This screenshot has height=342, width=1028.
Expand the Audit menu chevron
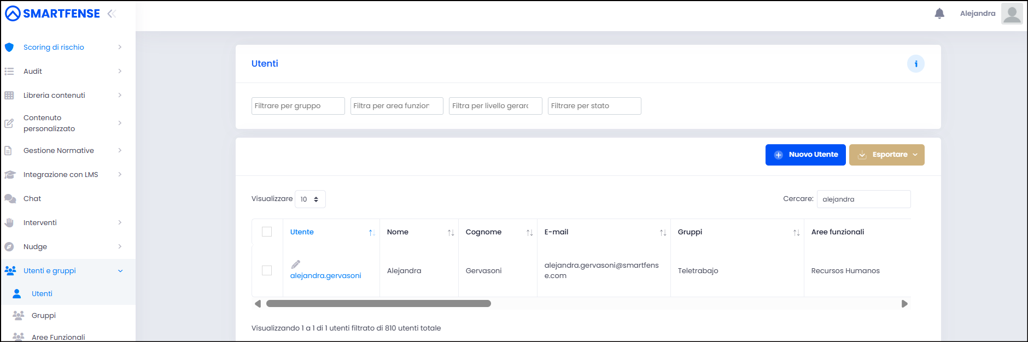(x=120, y=72)
